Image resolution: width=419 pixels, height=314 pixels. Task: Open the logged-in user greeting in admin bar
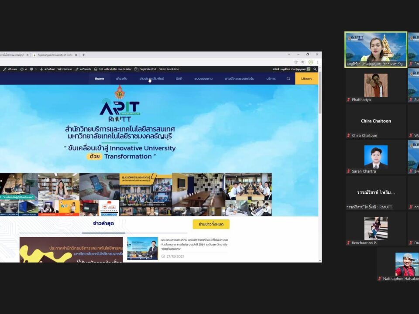coord(291,69)
